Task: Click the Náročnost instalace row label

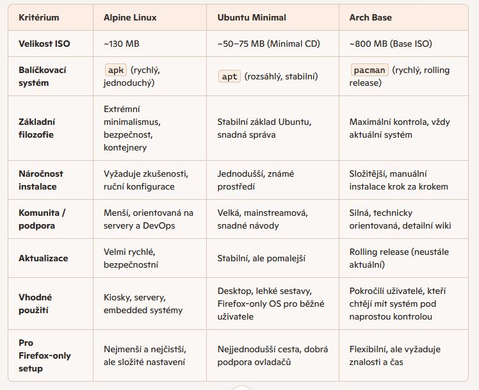Action: [x=40, y=180]
